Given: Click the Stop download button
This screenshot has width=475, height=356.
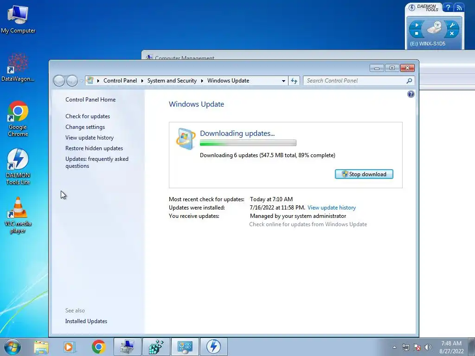Looking at the screenshot, I should coord(364,174).
